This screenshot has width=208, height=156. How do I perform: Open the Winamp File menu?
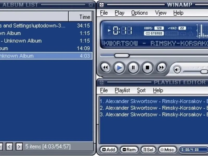tap(104, 13)
